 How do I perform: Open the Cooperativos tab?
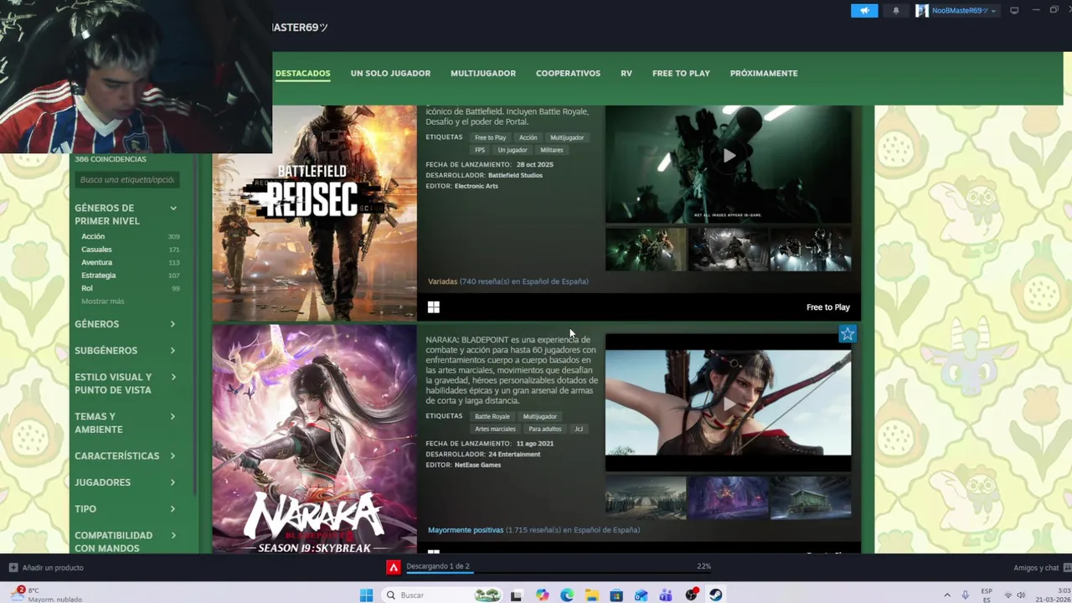(568, 74)
